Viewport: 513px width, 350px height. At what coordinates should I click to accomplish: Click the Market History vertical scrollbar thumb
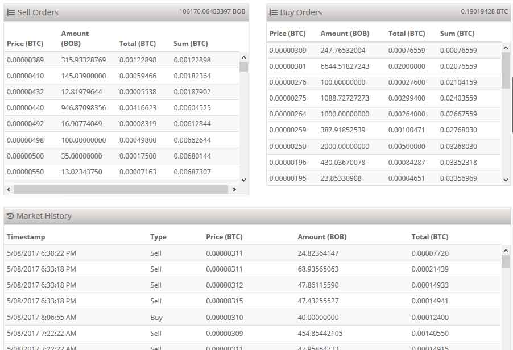pyautogui.click(x=506, y=262)
